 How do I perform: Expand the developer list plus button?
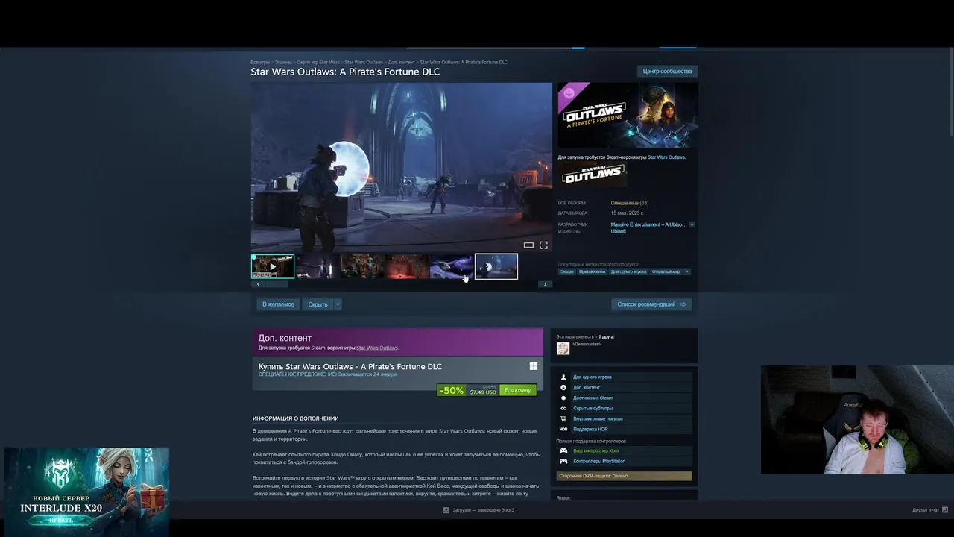tap(692, 224)
